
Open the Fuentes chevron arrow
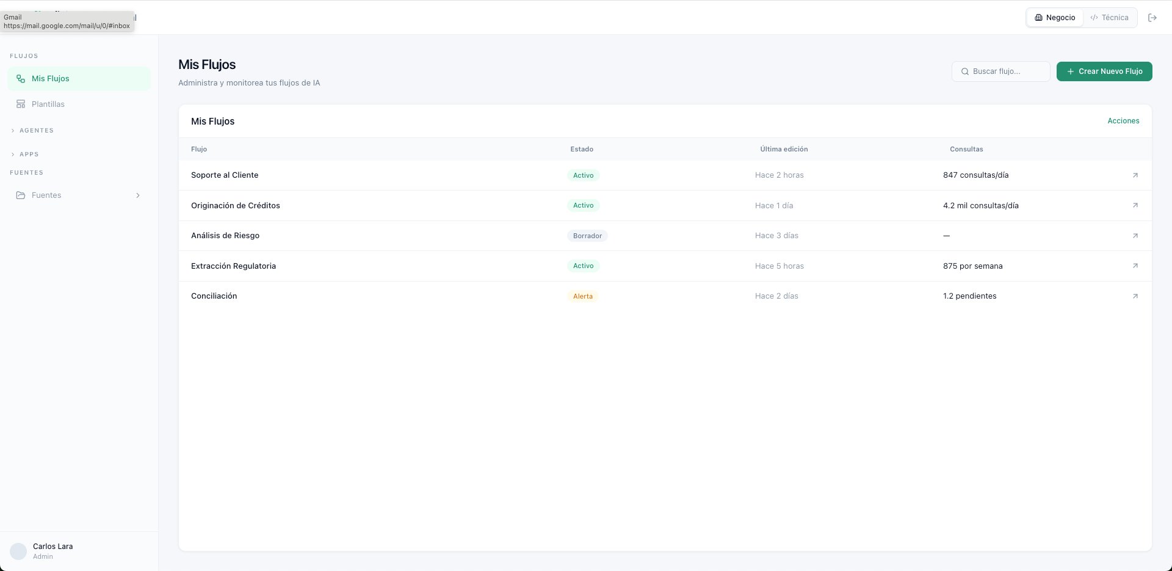tap(138, 195)
